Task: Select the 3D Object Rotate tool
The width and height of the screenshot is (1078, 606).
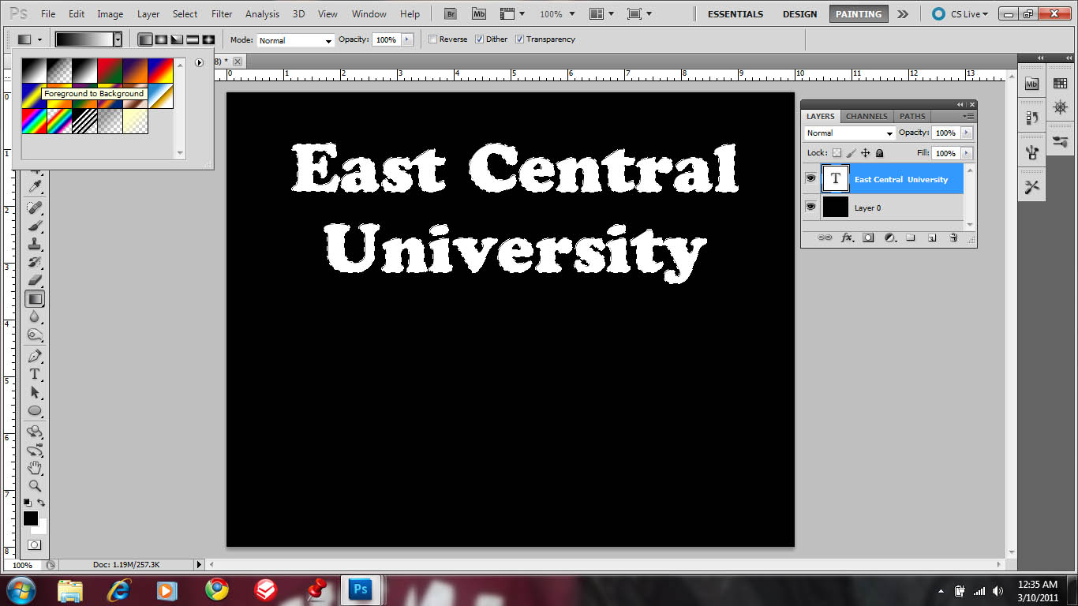Action: tap(35, 432)
